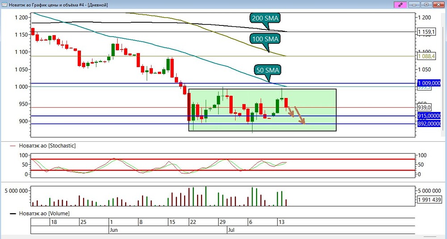Image resolution: width=447 pixels, height=239 pixels.
Task: Click the 915,00000 blue price level tag
Action: (x=429, y=116)
